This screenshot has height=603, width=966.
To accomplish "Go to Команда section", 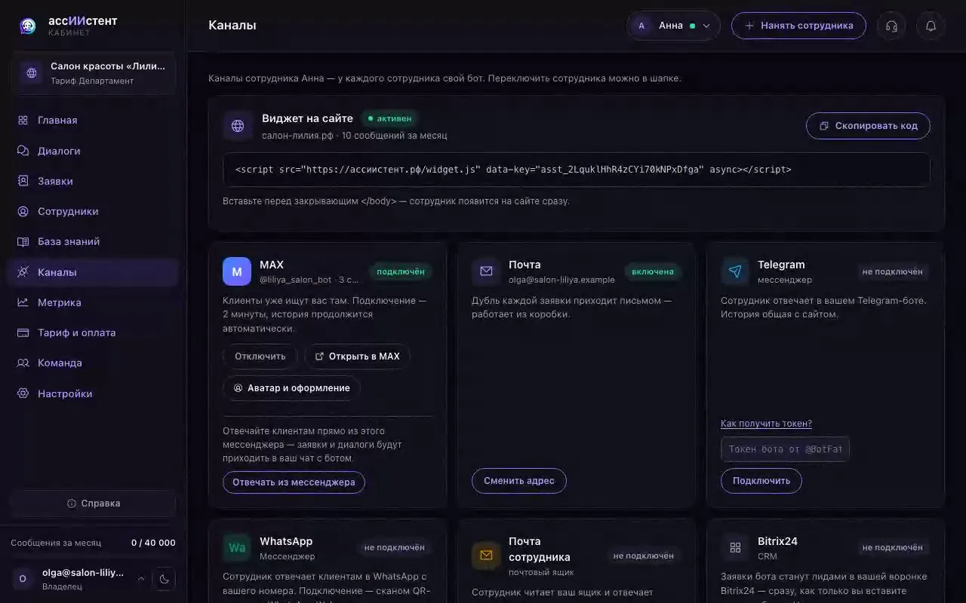I will (92, 363).
